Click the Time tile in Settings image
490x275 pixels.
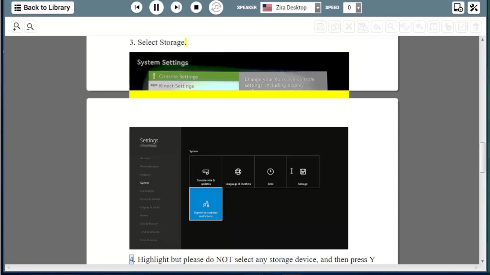pos(270,171)
